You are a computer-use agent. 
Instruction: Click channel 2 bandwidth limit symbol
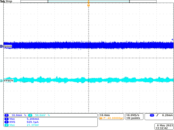49,115
